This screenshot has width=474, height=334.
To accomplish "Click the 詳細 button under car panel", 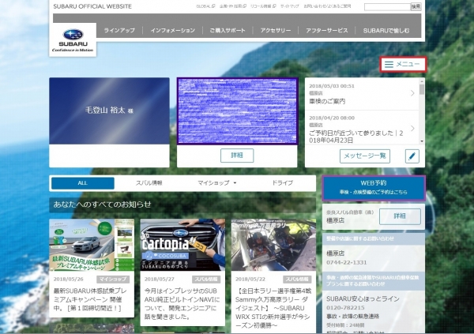I will pos(237,156).
